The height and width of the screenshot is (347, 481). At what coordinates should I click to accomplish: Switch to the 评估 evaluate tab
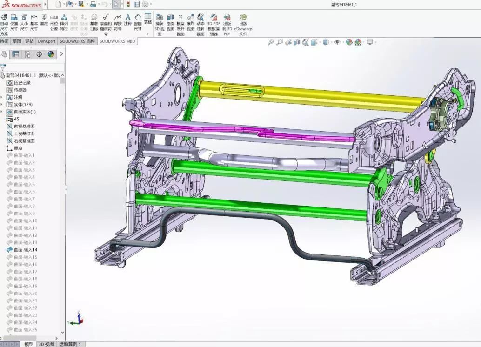(x=30, y=41)
